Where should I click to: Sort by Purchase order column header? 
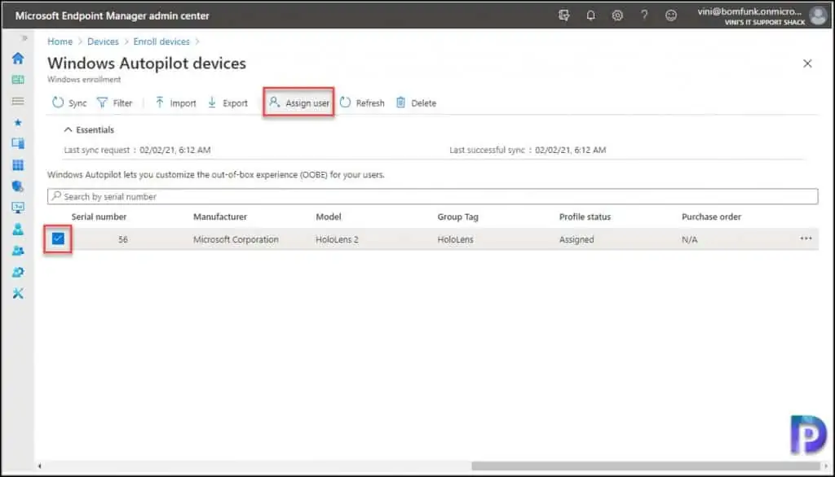coord(711,217)
